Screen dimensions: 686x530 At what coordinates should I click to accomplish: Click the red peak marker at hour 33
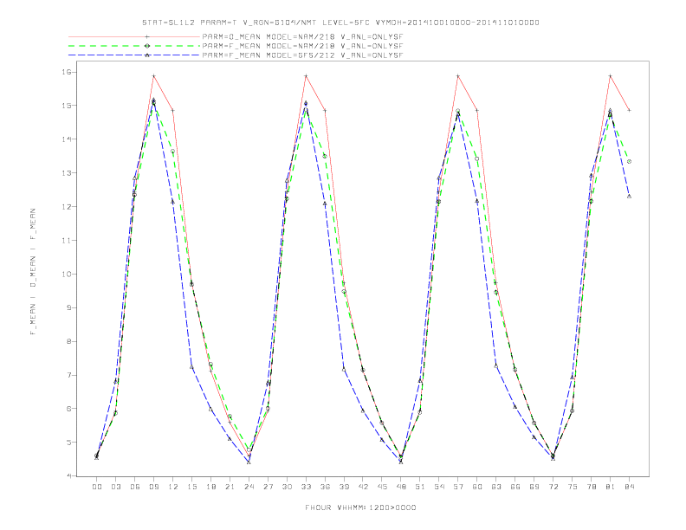click(x=306, y=76)
